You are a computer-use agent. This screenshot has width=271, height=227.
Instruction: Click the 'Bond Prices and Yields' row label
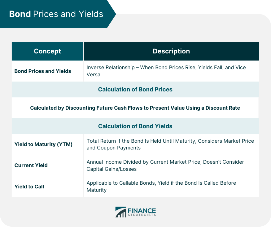coord(43,71)
